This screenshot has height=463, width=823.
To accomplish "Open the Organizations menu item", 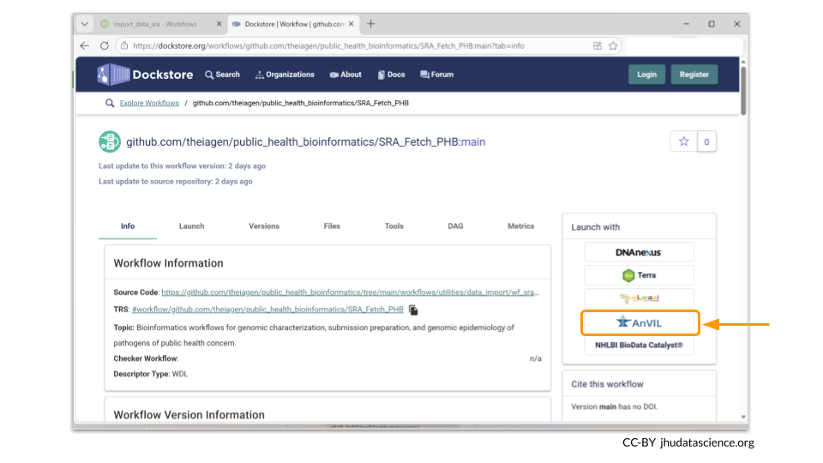I will tap(285, 75).
